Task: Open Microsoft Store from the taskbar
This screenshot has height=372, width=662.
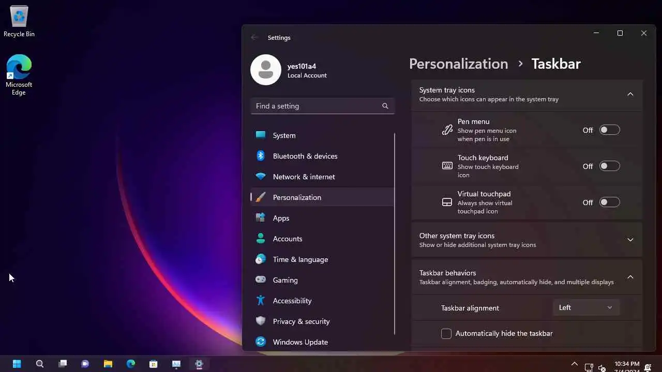Action: coord(154,364)
